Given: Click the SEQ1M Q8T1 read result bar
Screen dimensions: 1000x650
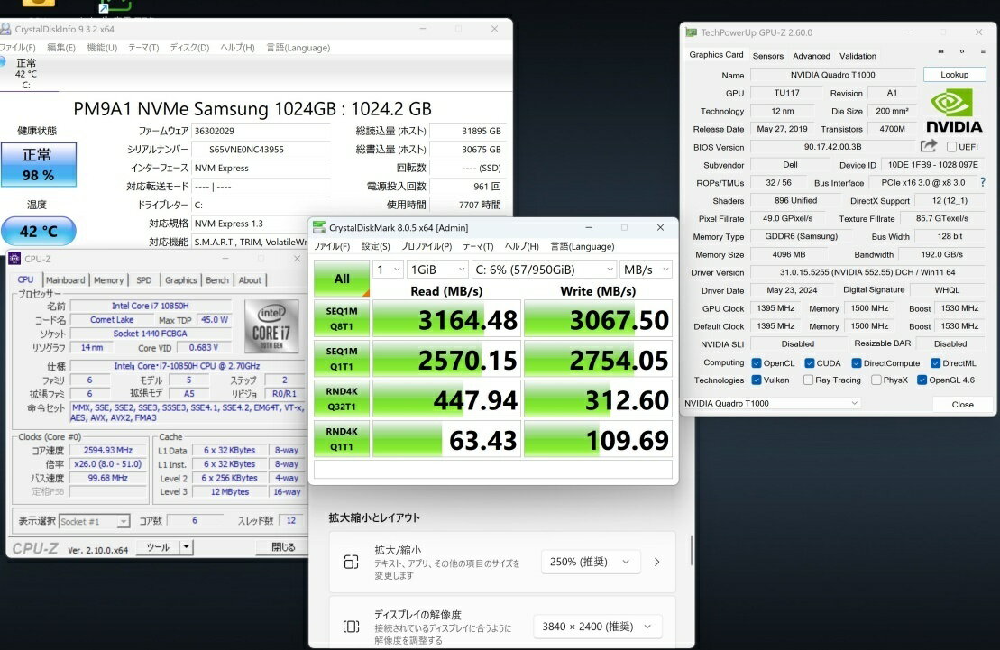Looking at the screenshot, I should (446, 320).
